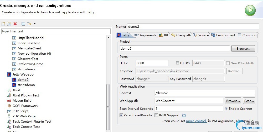The image size is (263, 132).
Task: Open the 'more control' link
Action: (196, 121)
